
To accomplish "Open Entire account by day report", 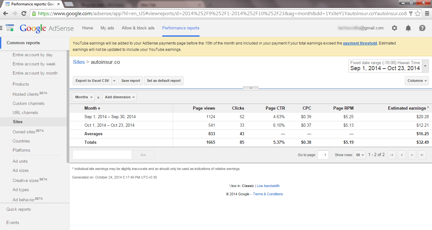I will [x=33, y=55].
